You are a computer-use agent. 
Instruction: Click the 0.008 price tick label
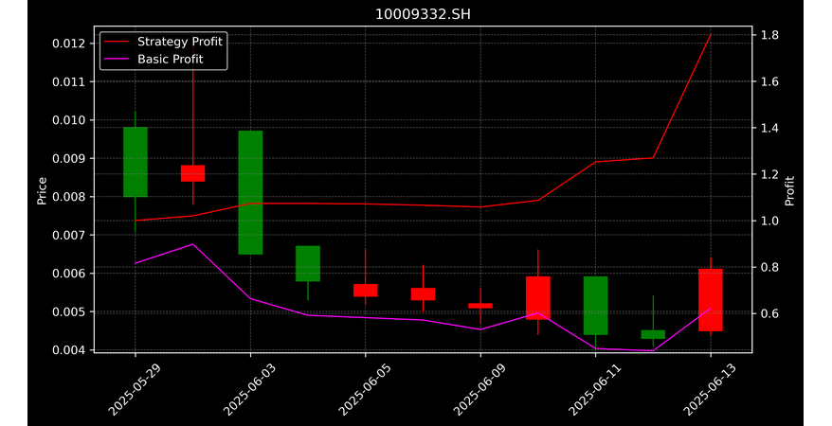pos(69,197)
